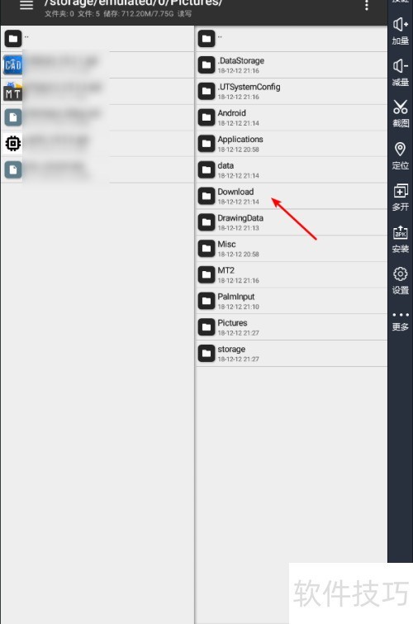This screenshot has width=413, height=624.
Task: Go to parent directory in right pane
Action: [x=292, y=39]
